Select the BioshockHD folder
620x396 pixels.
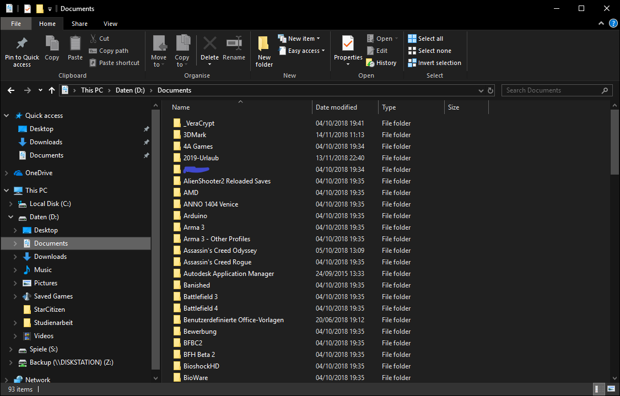[x=201, y=366]
